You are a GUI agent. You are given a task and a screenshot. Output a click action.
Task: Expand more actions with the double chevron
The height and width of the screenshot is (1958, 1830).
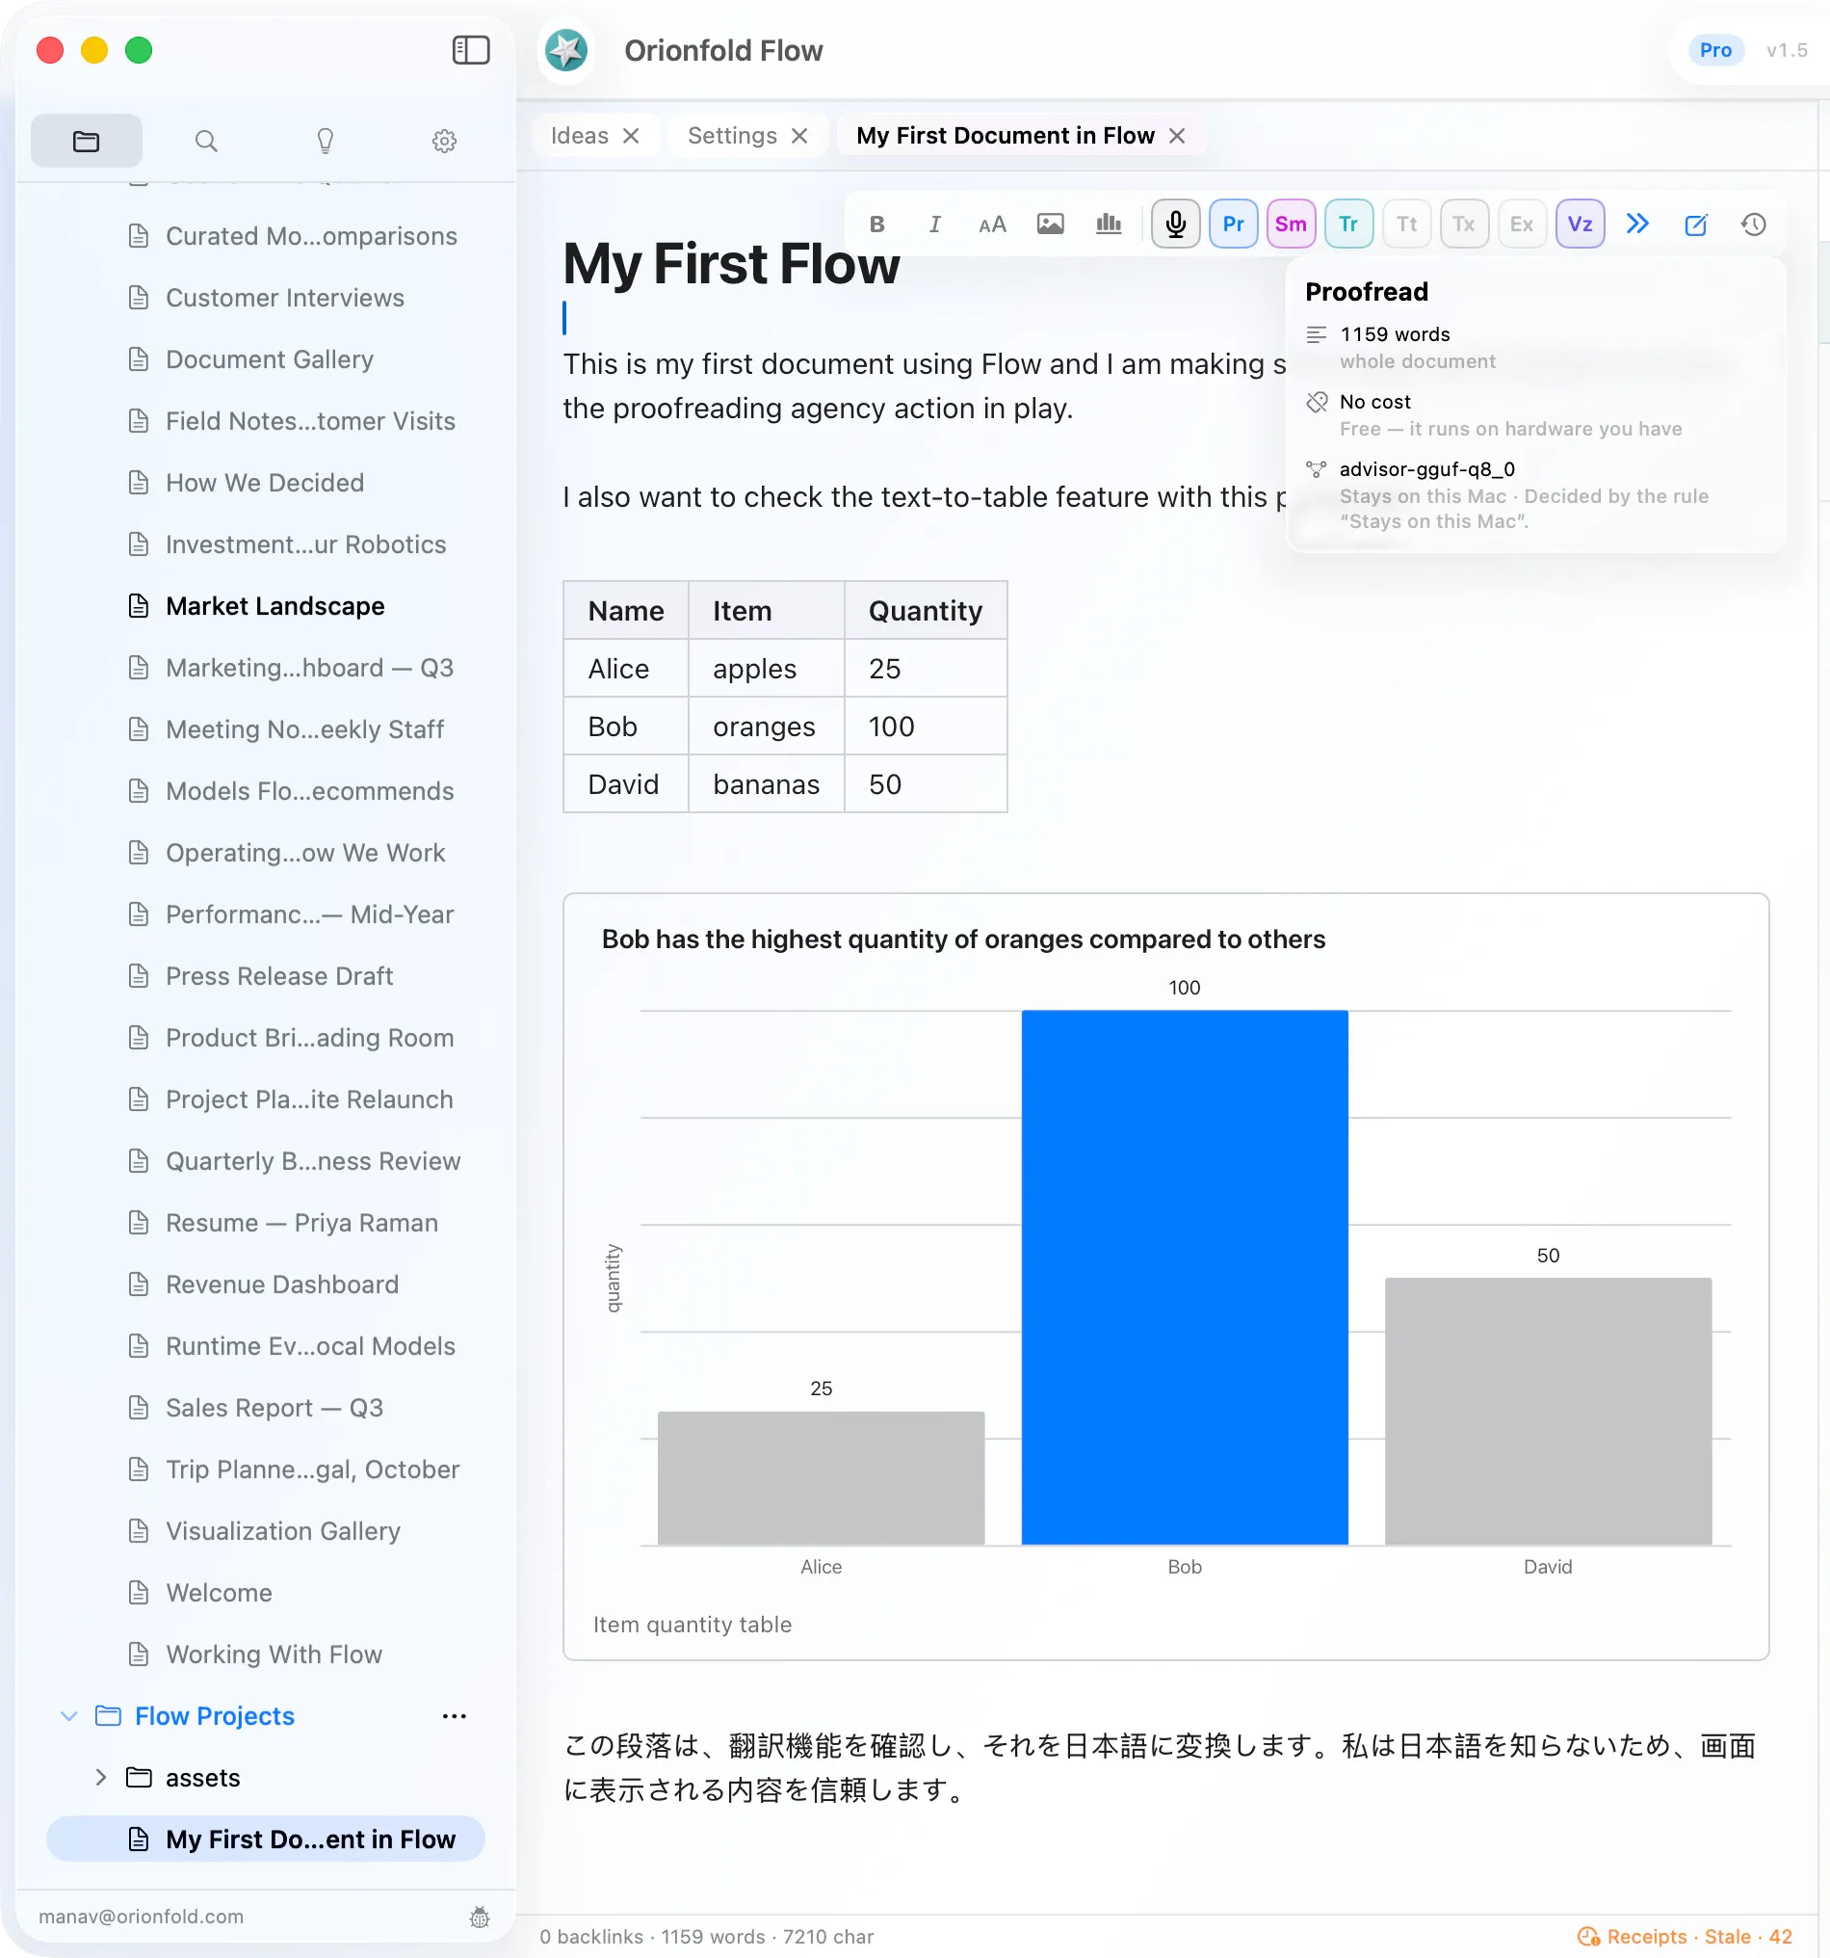tap(1637, 225)
